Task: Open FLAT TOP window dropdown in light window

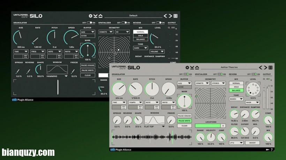Action: pos(155,127)
